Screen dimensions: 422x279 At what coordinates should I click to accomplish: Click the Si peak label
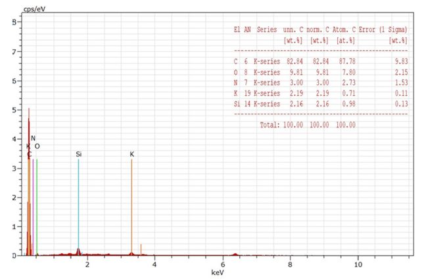click(x=78, y=154)
